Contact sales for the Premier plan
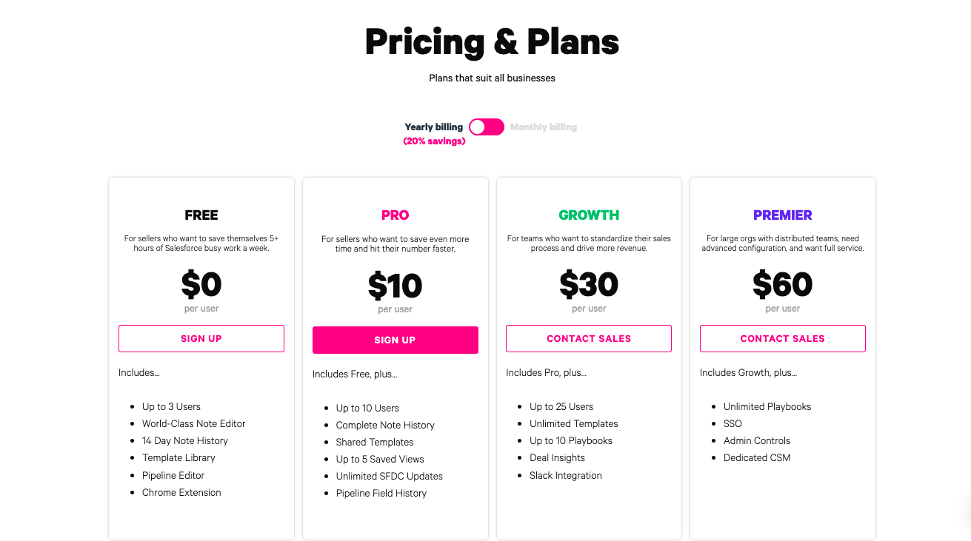The width and height of the screenshot is (971, 541). click(782, 338)
